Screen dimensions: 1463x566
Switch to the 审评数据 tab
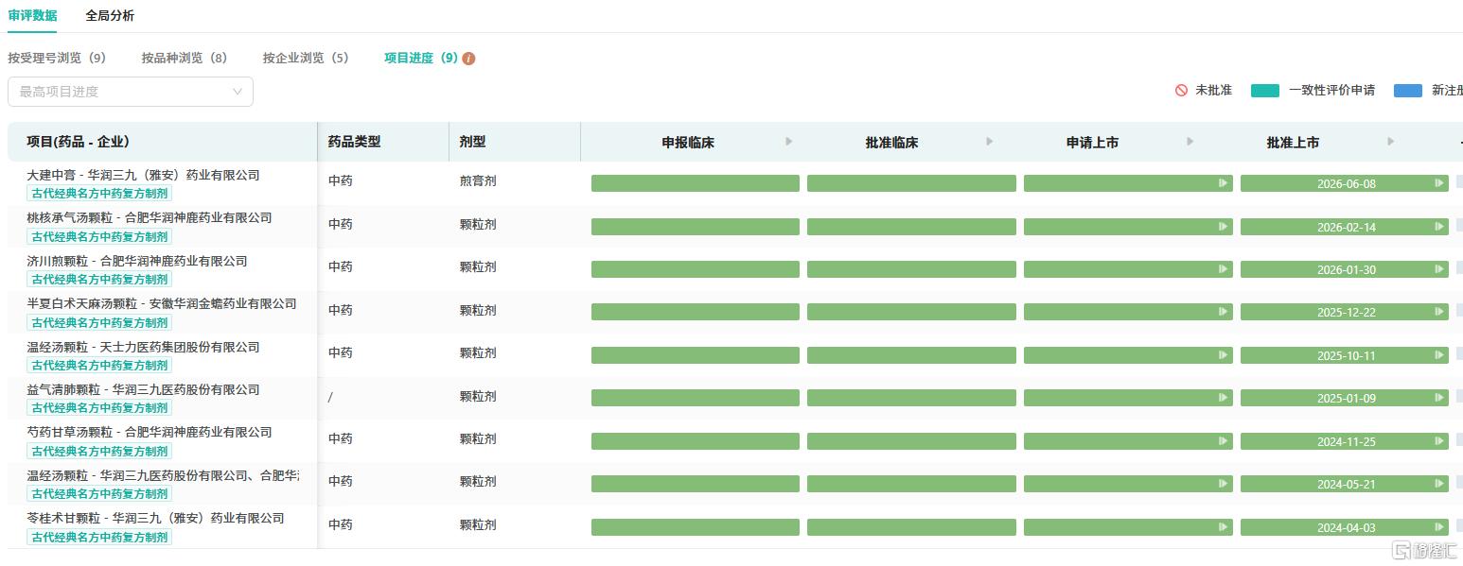click(32, 15)
